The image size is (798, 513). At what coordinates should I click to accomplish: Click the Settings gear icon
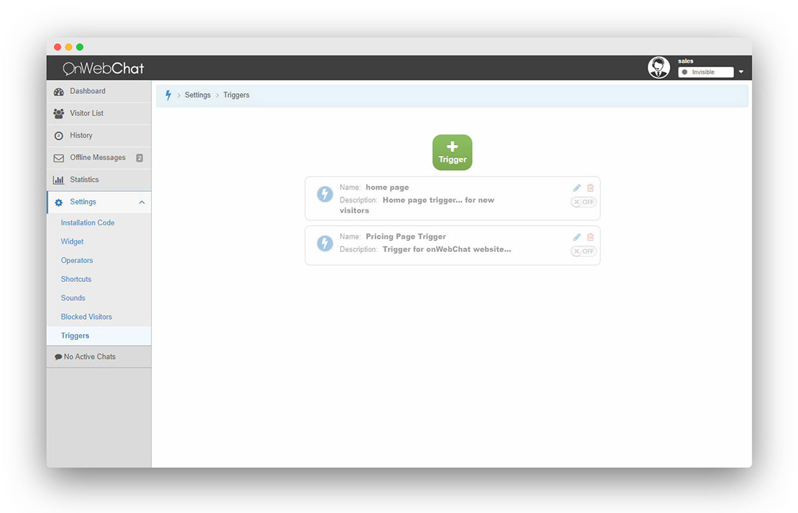(x=59, y=202)
